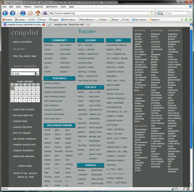Open the 'new mexico' state link
Image resolution: width=194 pixels, height=192 pixels.
click(157, 118)
